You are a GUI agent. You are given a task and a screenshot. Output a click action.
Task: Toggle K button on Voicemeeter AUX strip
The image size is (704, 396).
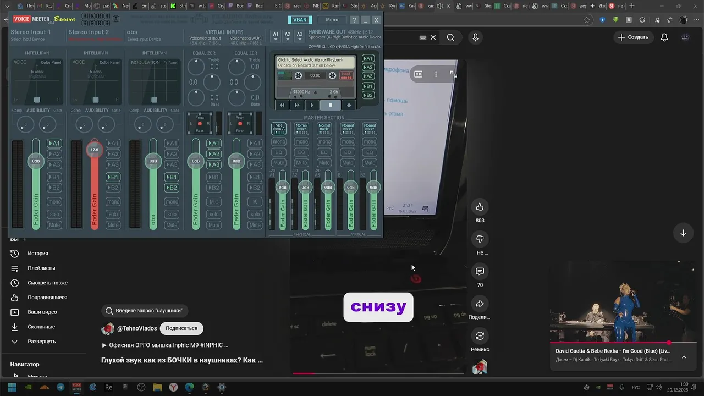click(255, 202)
